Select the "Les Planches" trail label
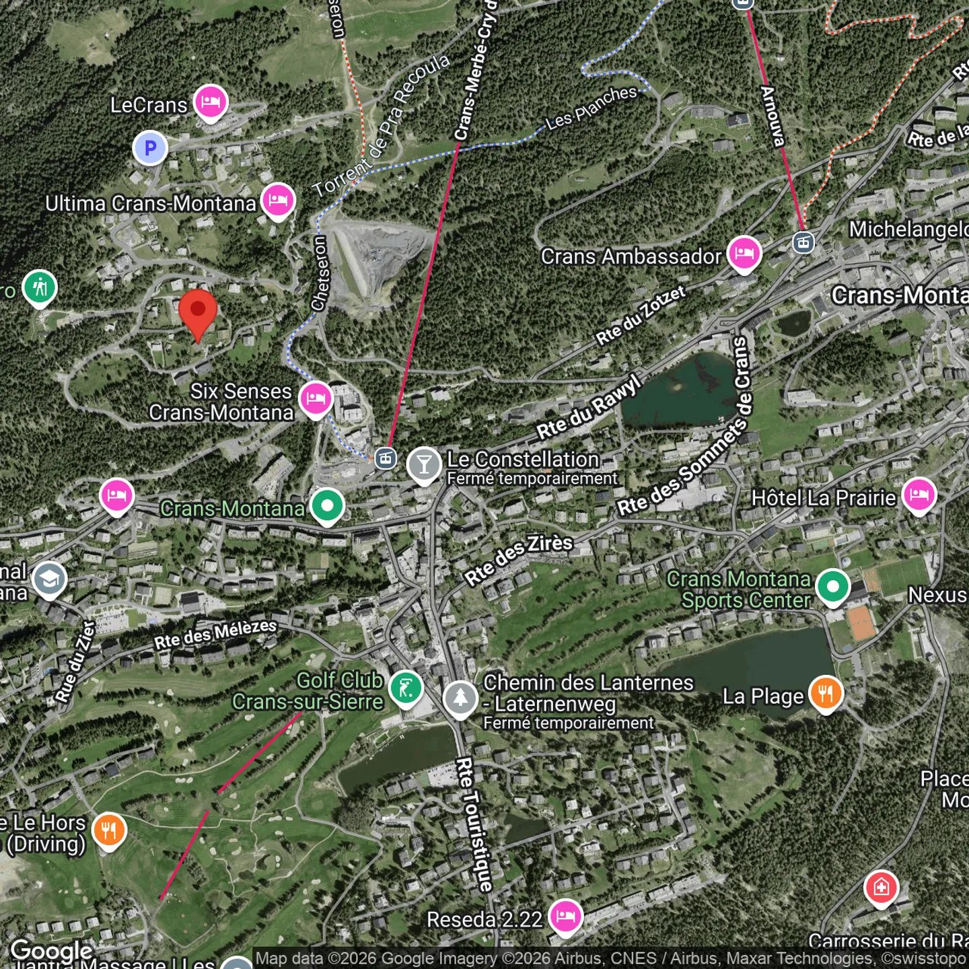This screenshot has width=969, height=969. click(x=591, y=108)
